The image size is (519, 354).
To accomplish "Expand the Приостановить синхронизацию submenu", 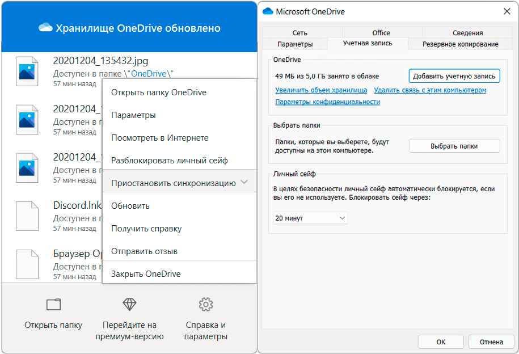I will pos(244,183).
